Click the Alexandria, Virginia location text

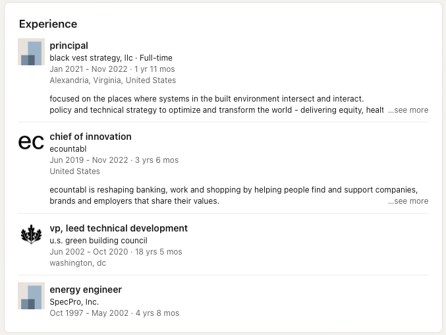[x=113, y=80]
